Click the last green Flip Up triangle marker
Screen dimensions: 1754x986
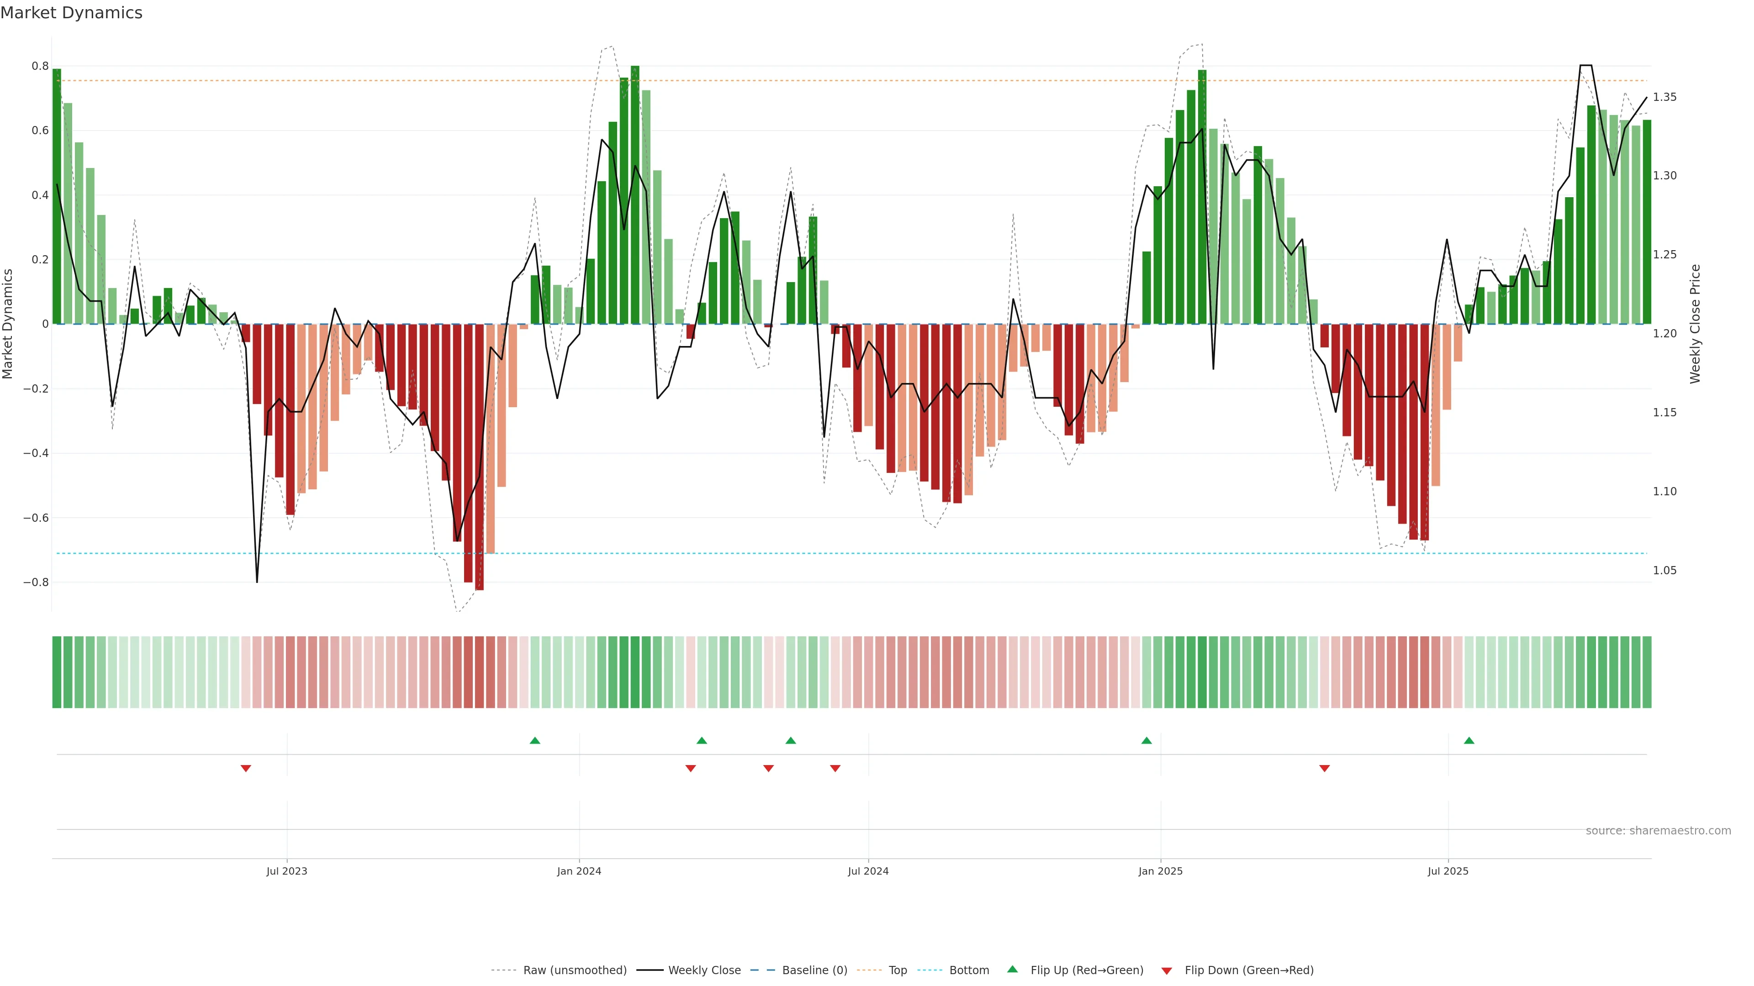[x=1469, y=740]
